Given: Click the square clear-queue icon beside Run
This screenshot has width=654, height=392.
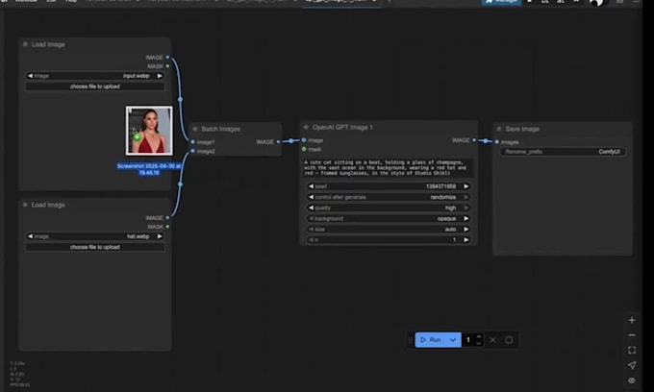Looking at the screenshot, I should (x=509, y=340).
